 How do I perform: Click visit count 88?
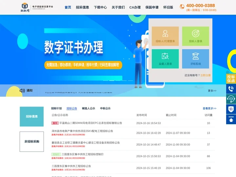click(x=208, y=156)
